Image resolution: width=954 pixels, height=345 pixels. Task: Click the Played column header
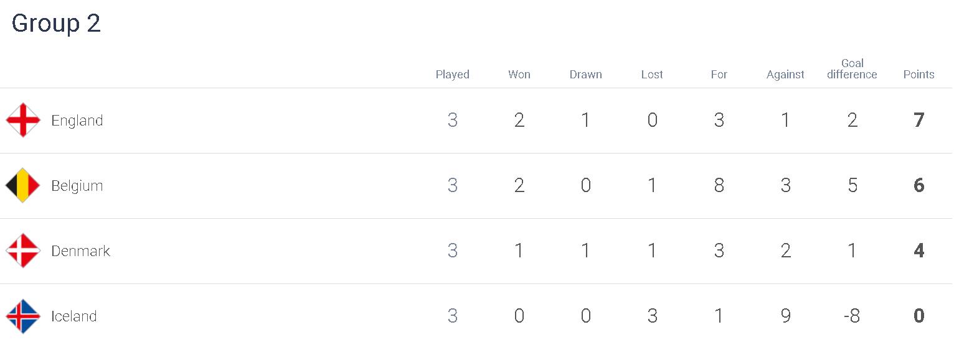tap(453, 75)
